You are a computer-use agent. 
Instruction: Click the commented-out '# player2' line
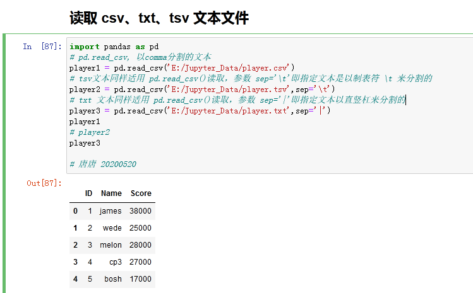(90, 132)
